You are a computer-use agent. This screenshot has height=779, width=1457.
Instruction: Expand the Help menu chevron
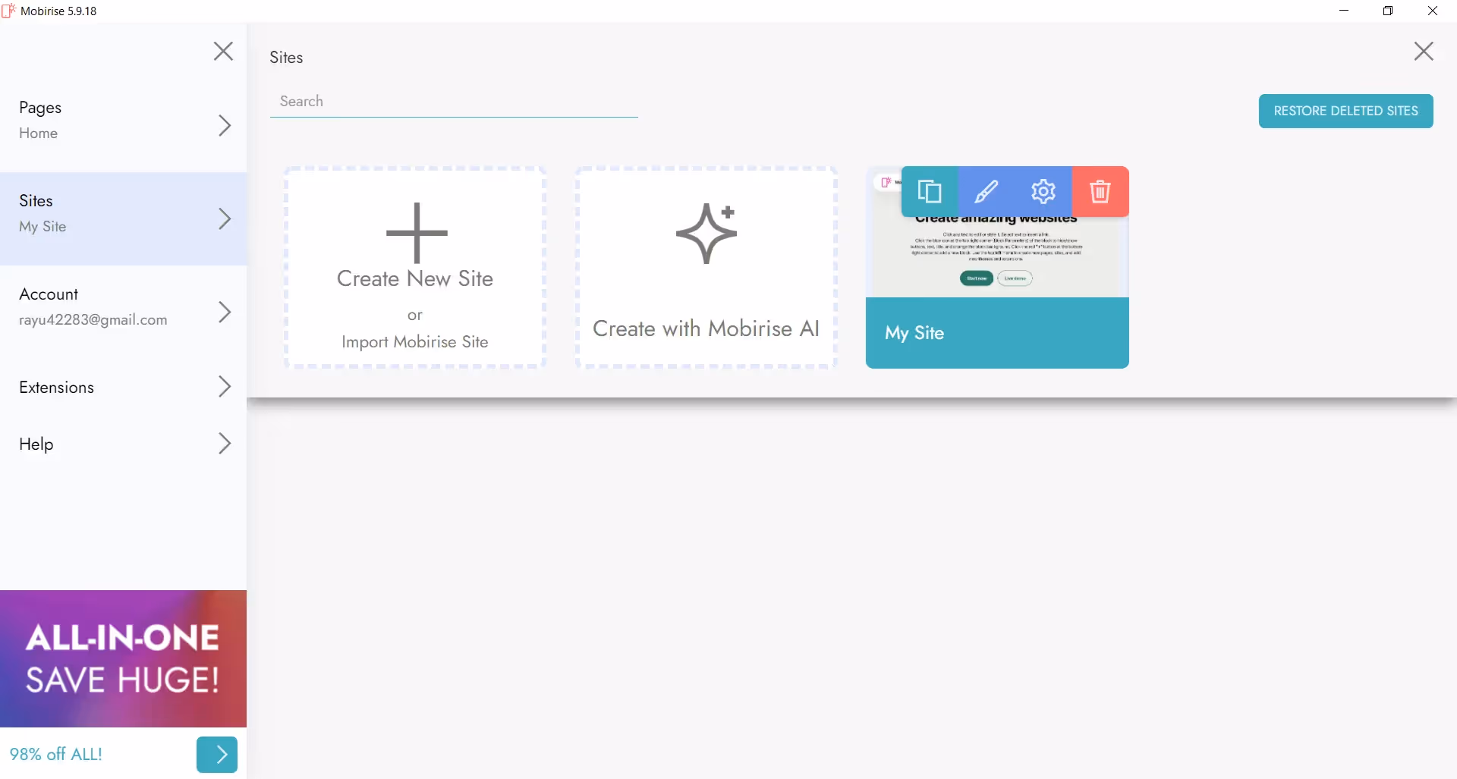click(225, 443)
